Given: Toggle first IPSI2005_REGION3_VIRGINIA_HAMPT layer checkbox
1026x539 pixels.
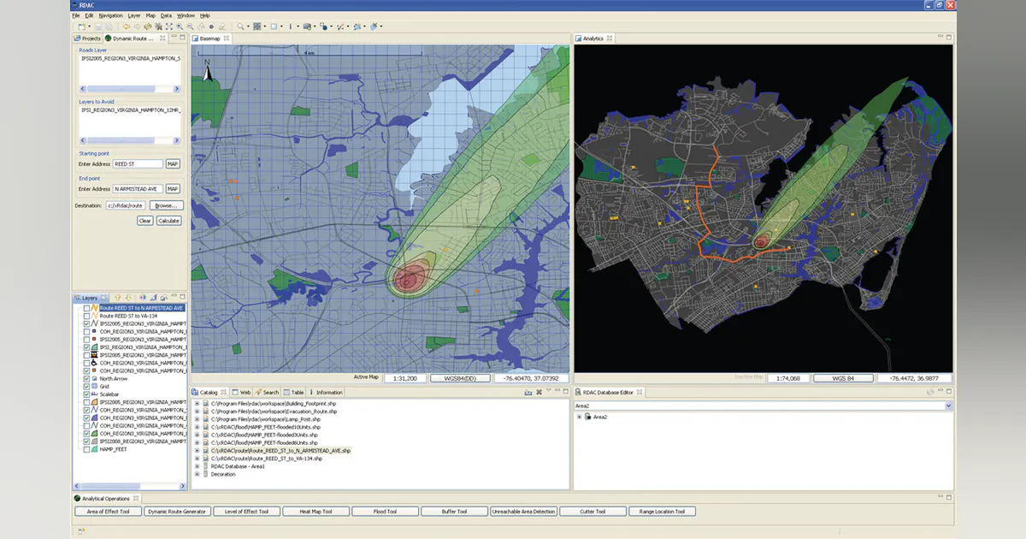Looking at the screenshot, I should 86,324.
